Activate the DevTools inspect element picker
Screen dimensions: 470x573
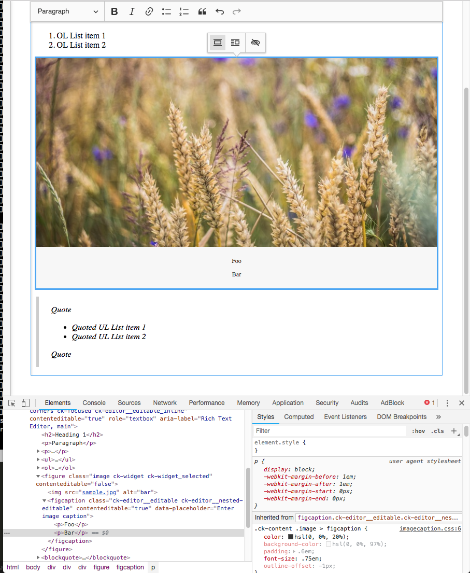point(12,403)
